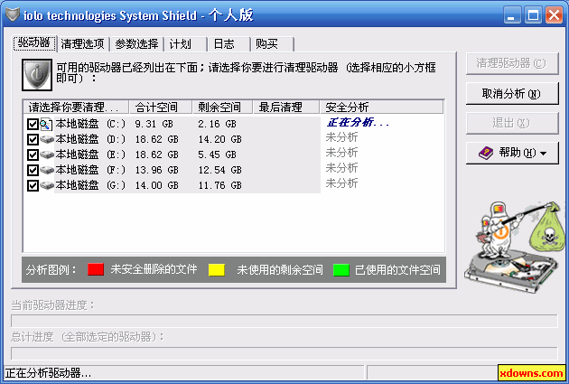Go to the 参数选择 tab

136,44
